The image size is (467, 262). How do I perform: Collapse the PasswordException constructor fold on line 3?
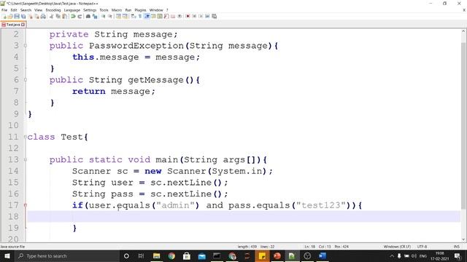pyautogui.click(x=26, y=46)
